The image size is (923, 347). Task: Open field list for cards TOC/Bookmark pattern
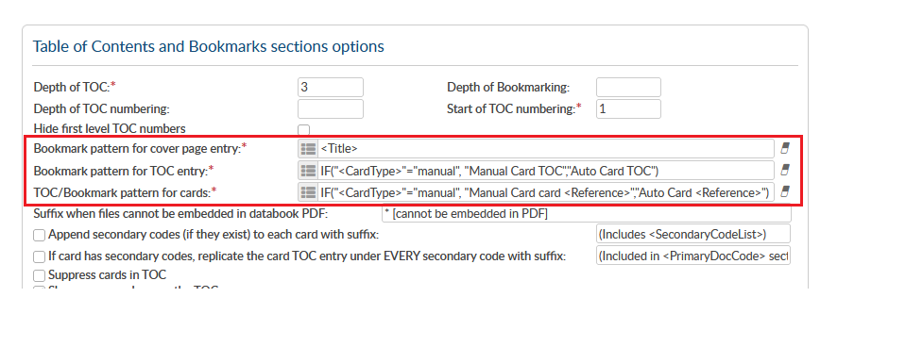click(308, 192)
